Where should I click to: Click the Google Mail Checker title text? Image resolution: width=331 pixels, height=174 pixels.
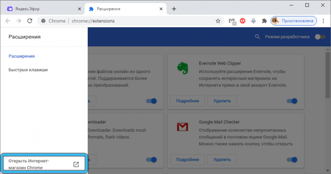[219, 122]
